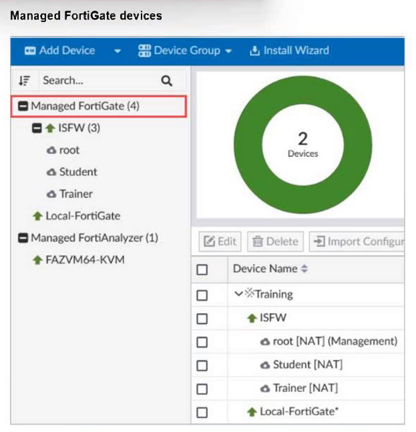The image size is (416, 432).
Task: Click the cloud icon next to Student in tree
Action: tap(51, 172)
